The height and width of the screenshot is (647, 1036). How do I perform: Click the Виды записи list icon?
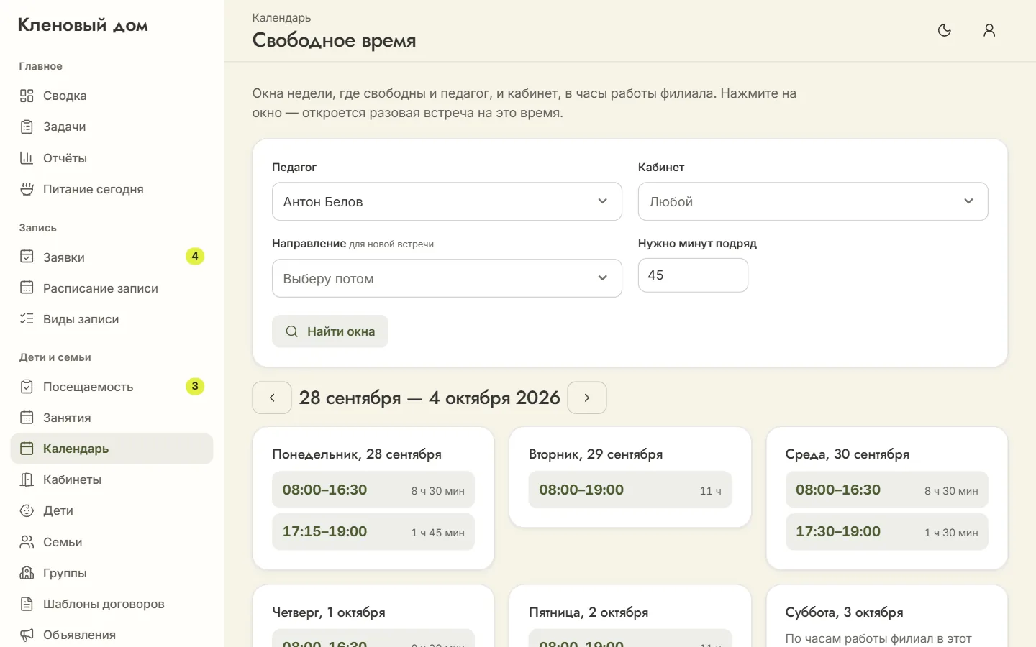tap(27, 318)
